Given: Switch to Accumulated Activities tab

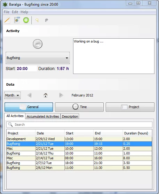Looking at the screenshot, I should pyautogui.click(x=43, y=116).
